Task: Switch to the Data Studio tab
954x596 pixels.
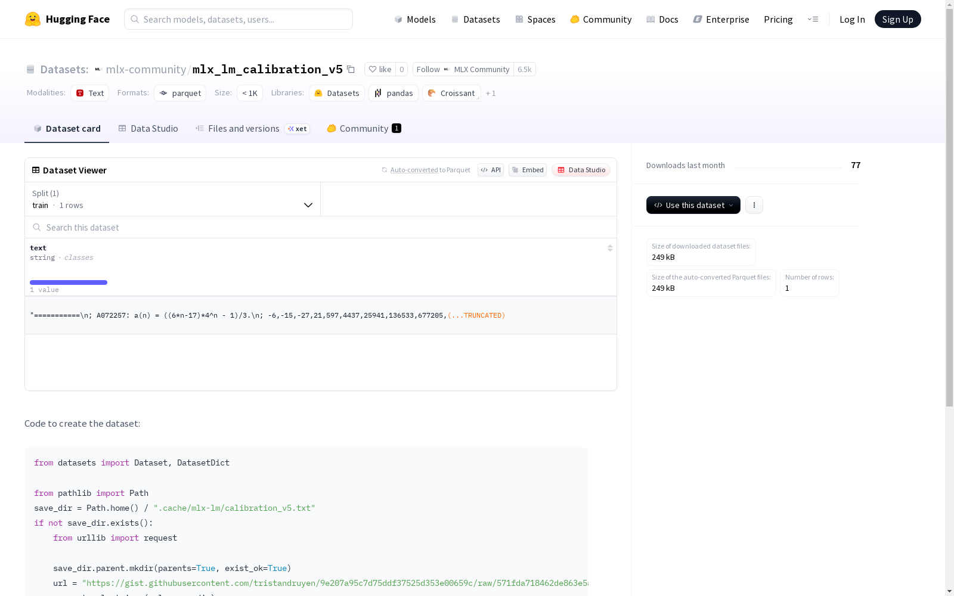Action: 148,129
